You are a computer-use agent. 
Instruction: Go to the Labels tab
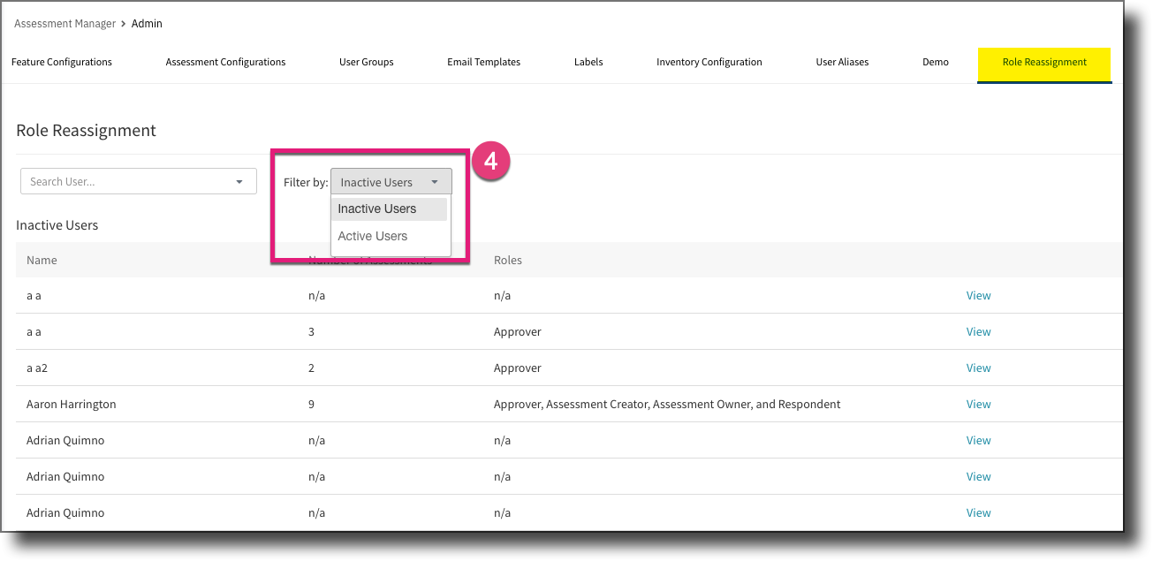click(588, 62)
